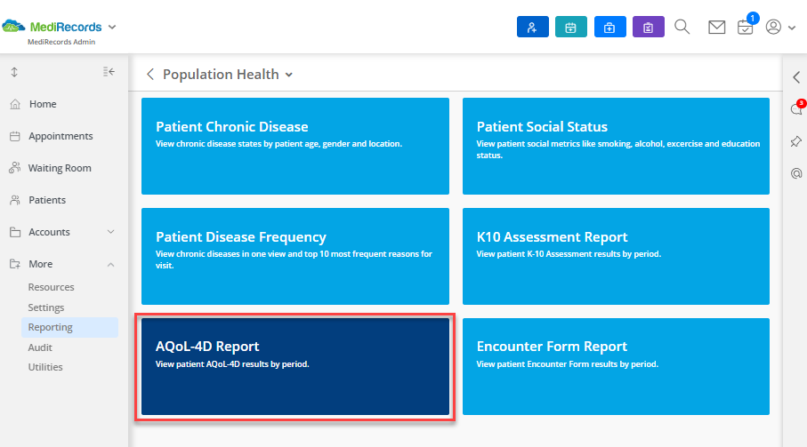Open Utilities under More
Screen dimensions: 807x447
(x=45, y=367)
